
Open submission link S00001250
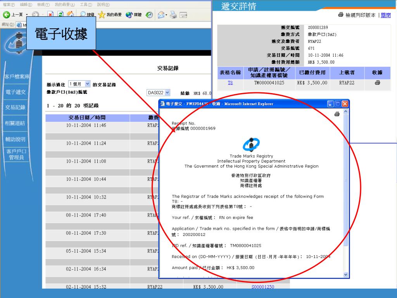point(263,287)
